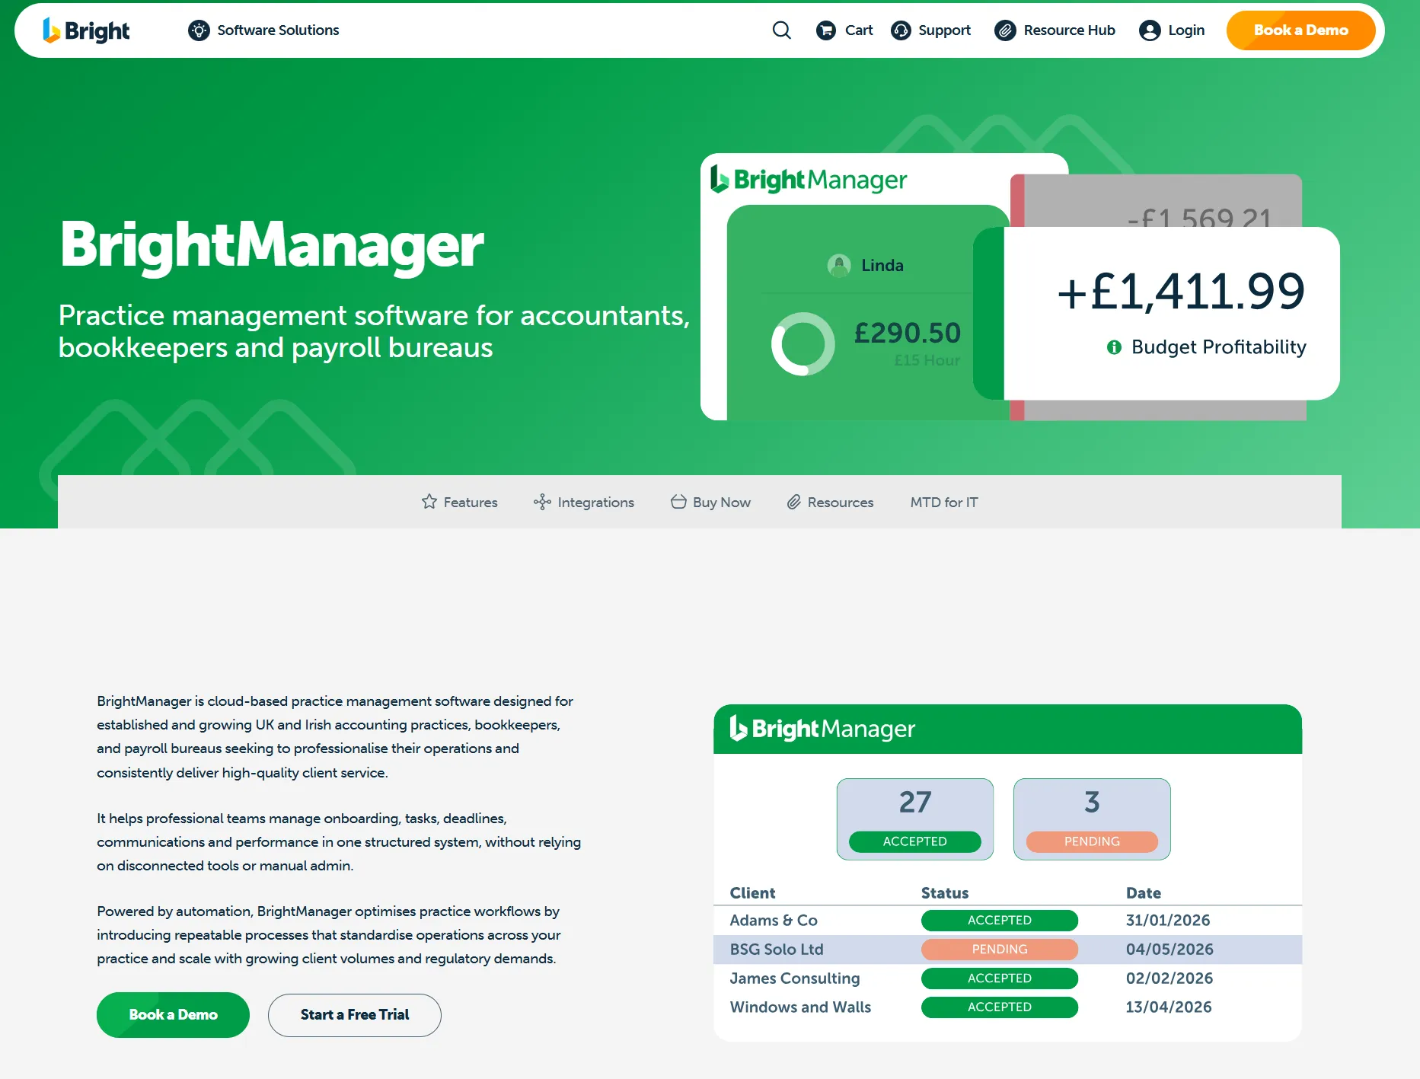Click the Budget Profitability label
This screenshot has height=1079, width=1420.
(x=1218, y=347)
